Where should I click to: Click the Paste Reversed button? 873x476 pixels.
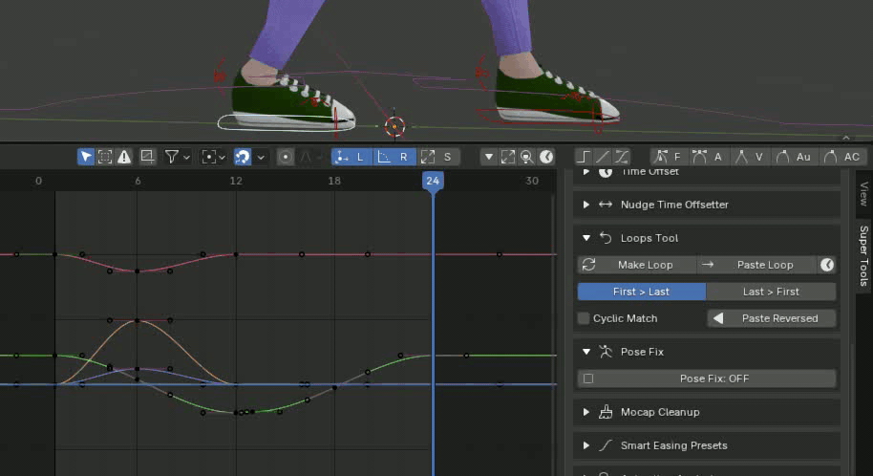(x=772, y=318)
